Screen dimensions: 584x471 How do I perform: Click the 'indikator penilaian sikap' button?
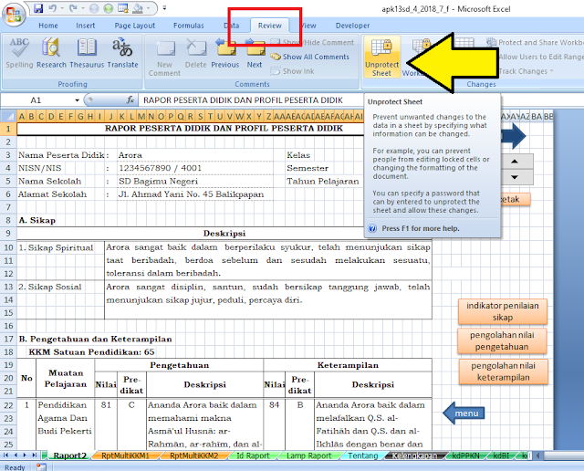[x=503, y=311]
